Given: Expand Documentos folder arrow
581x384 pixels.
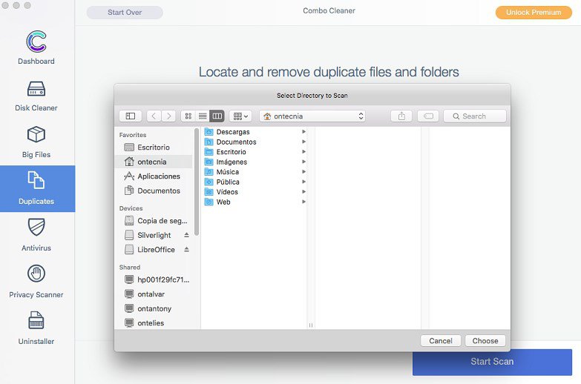Looking at the screenshot, I should [x=303, y=142].
